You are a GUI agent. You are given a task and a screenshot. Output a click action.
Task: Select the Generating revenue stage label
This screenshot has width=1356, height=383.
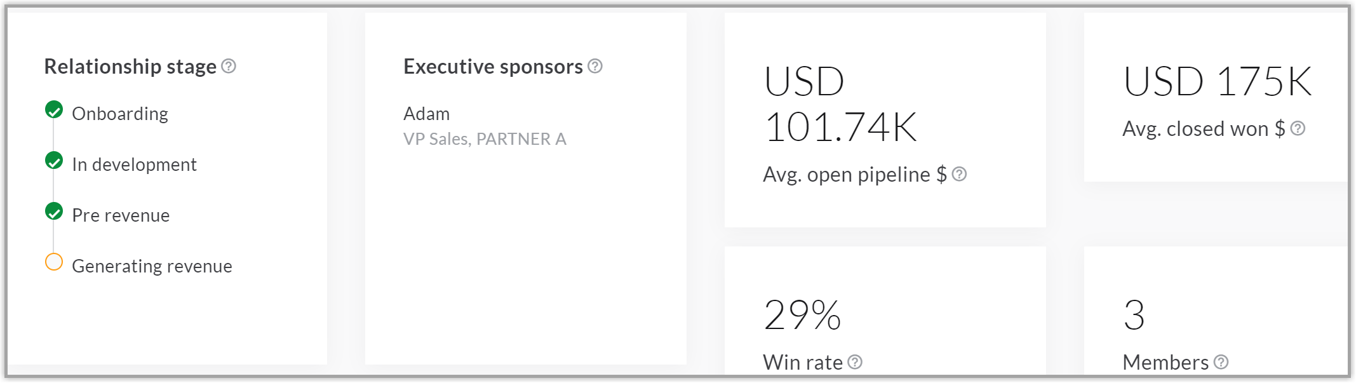[152, 266]
